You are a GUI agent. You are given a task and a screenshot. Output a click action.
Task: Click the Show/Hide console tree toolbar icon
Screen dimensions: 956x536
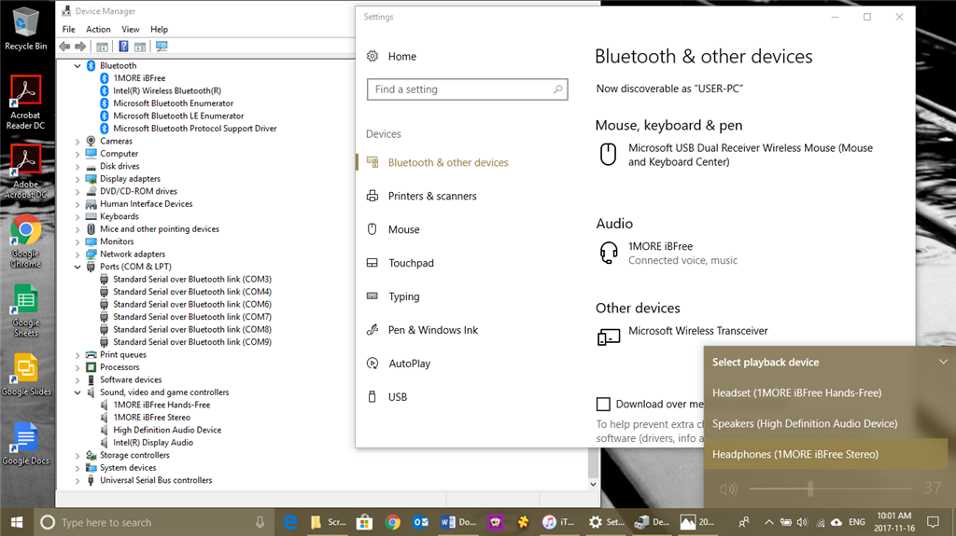[x=103, y=47]
